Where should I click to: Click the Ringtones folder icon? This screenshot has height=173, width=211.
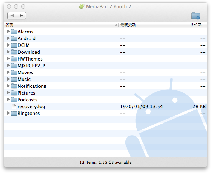coord(14,113)
